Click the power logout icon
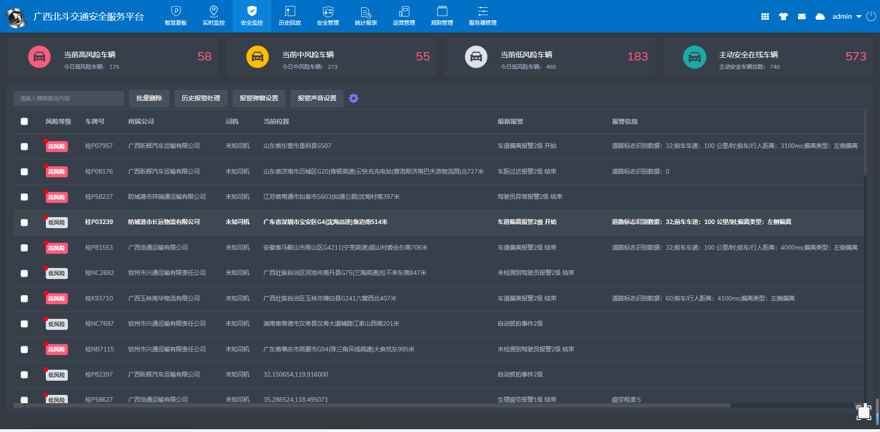 871,16
